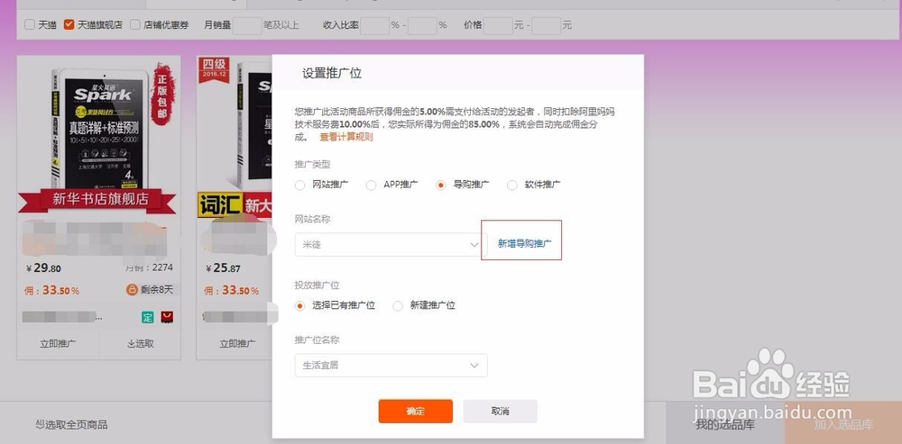902x444 pixels.
Task: Click 选取全页商品 at the bottom
Action: (71, 424)
